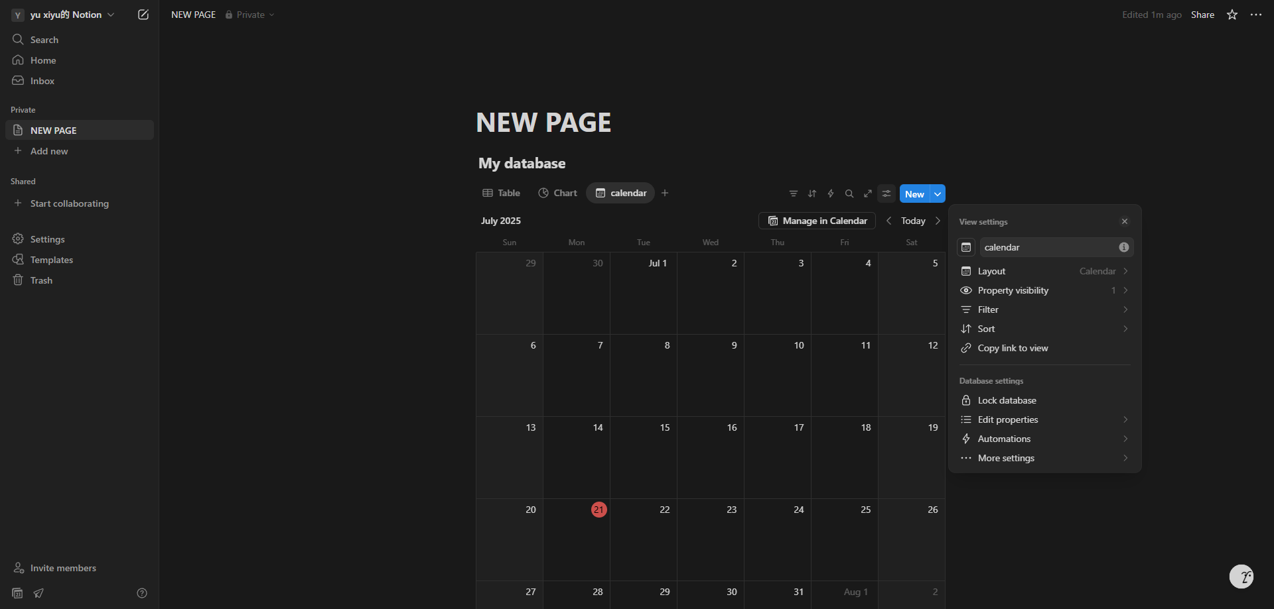The width and height of the screenshot is (1274, 609).
Task: Go to the next month arrow
Action: tap(938, 221)
